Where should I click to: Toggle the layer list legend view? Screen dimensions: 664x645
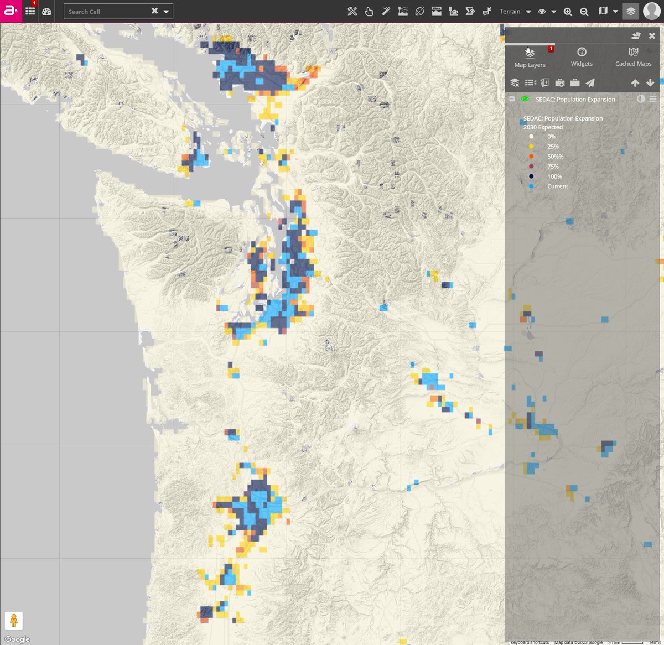(530, 82)
